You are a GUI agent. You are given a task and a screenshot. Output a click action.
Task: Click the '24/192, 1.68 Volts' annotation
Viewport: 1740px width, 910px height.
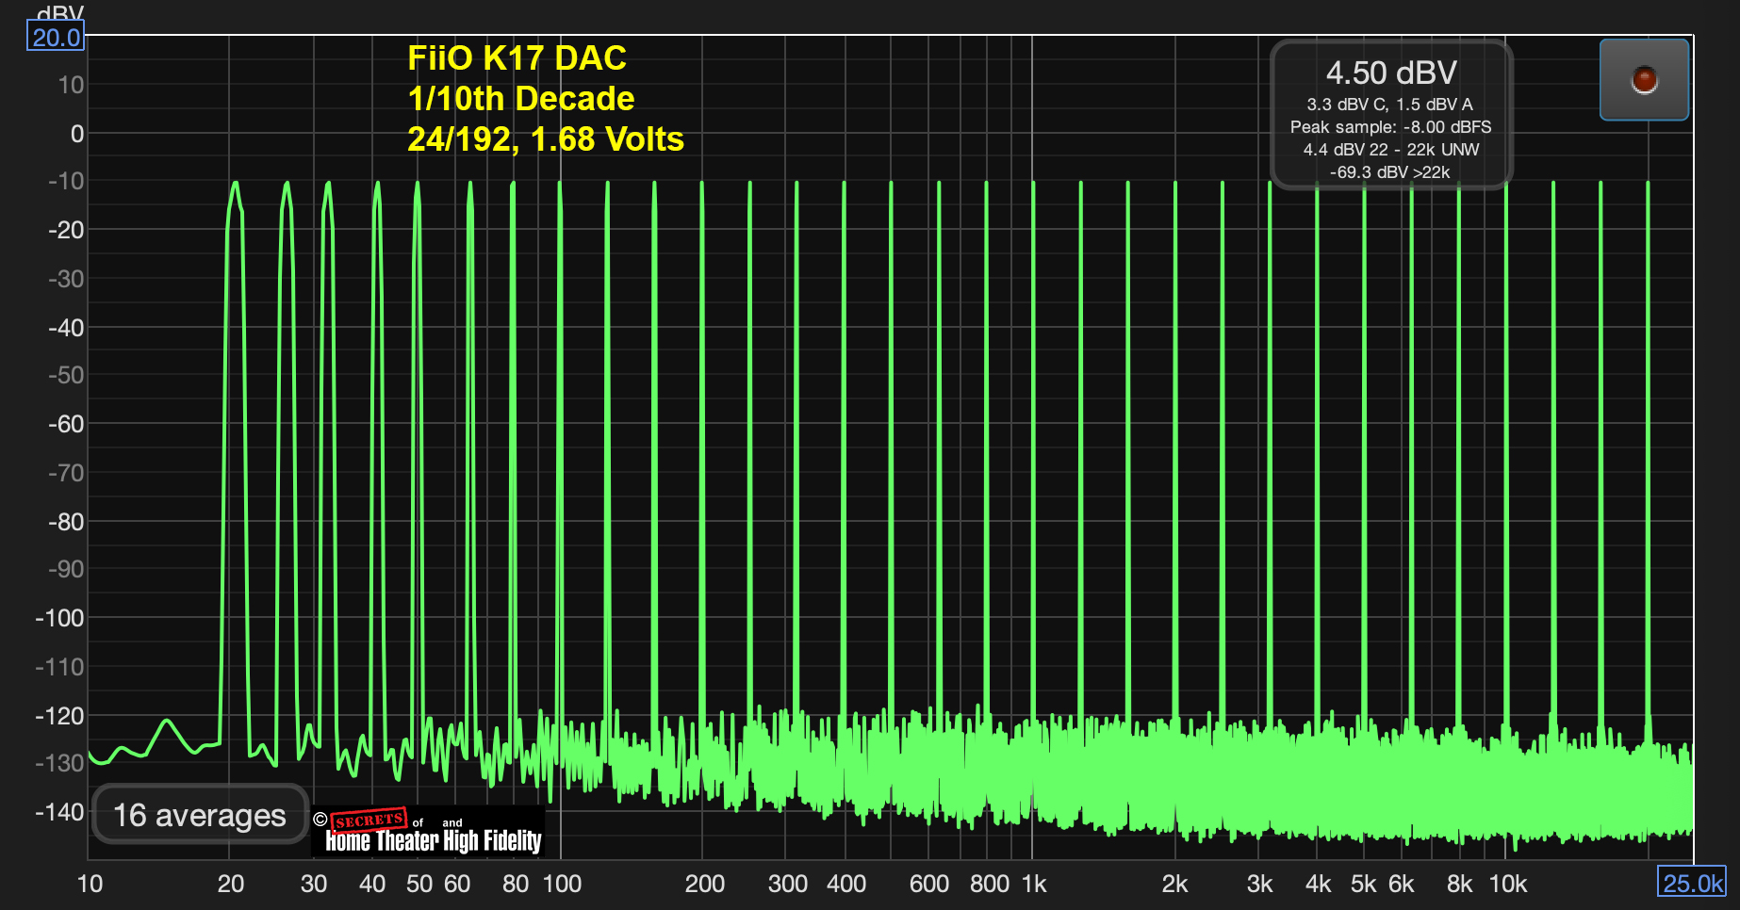546,139
